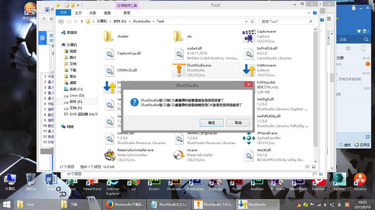Select 下载 in the navigation pane
This screenshot has width=375, height=210.
click(x=73, y=70)
